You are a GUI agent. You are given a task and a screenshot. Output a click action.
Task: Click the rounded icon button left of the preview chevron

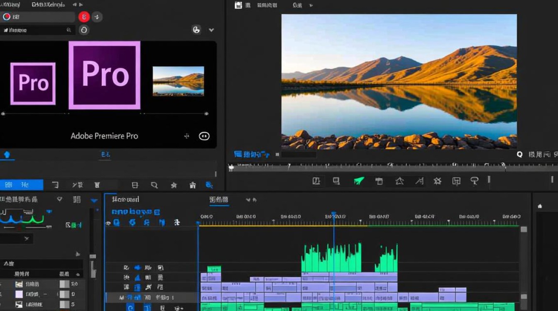pyautogui.click(x=196, y=29)
